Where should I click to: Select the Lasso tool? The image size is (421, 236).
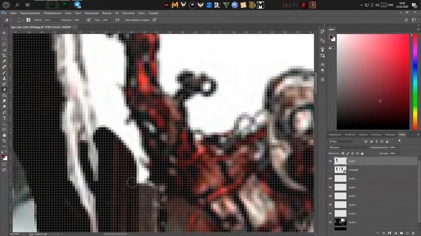click(x=4, y=44)
